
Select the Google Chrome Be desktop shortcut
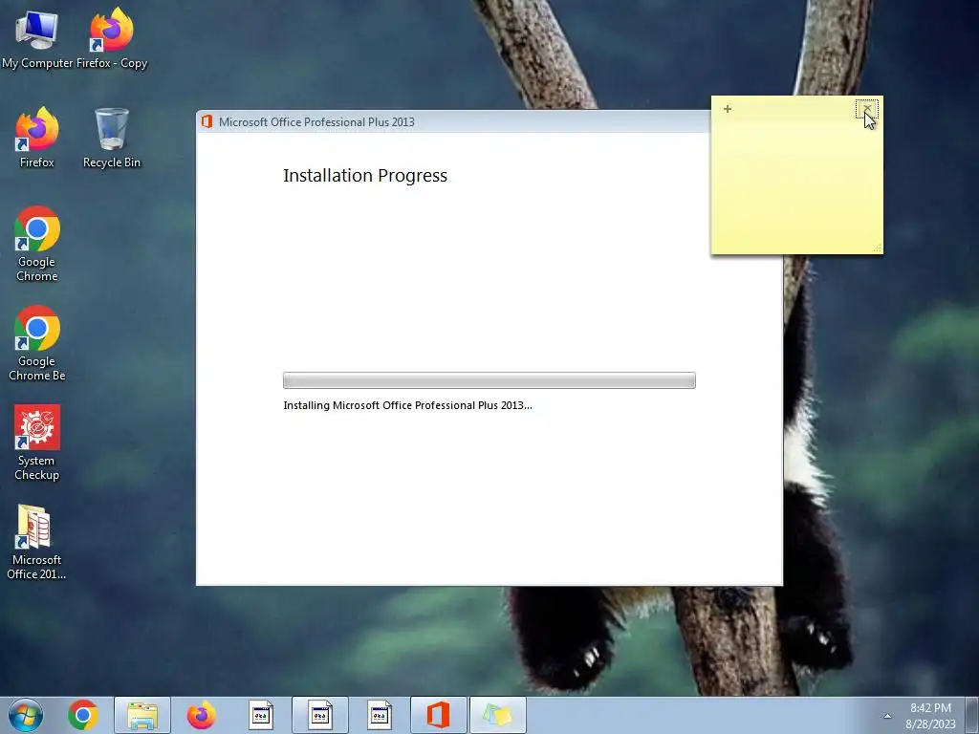click(37, 343)
